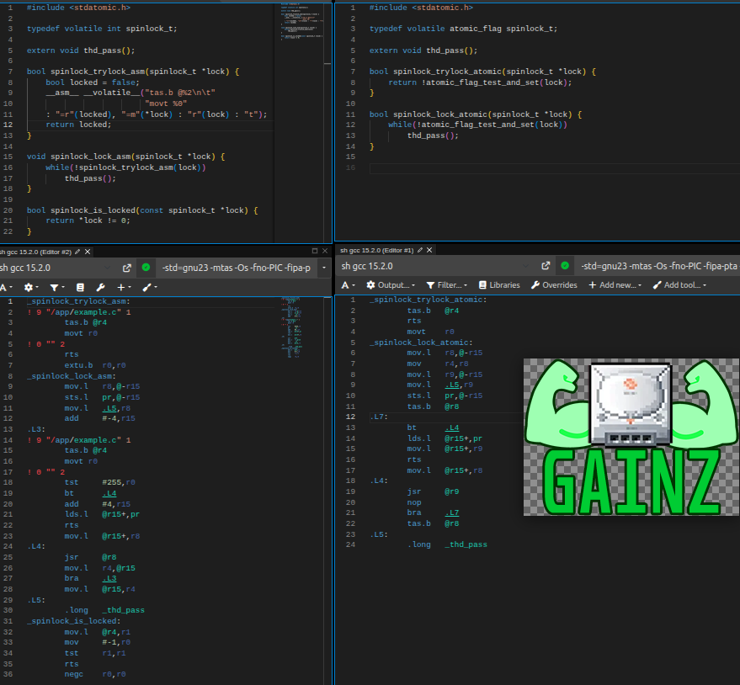Open the Filter... dropdown

[446, 285]
